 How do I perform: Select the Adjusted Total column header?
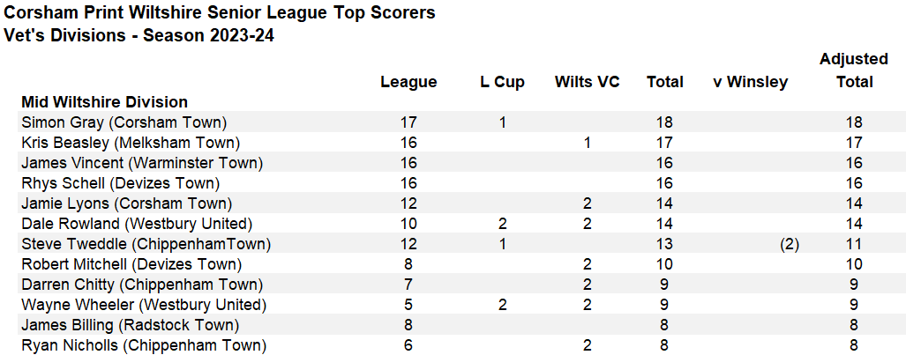pos(853,70)
